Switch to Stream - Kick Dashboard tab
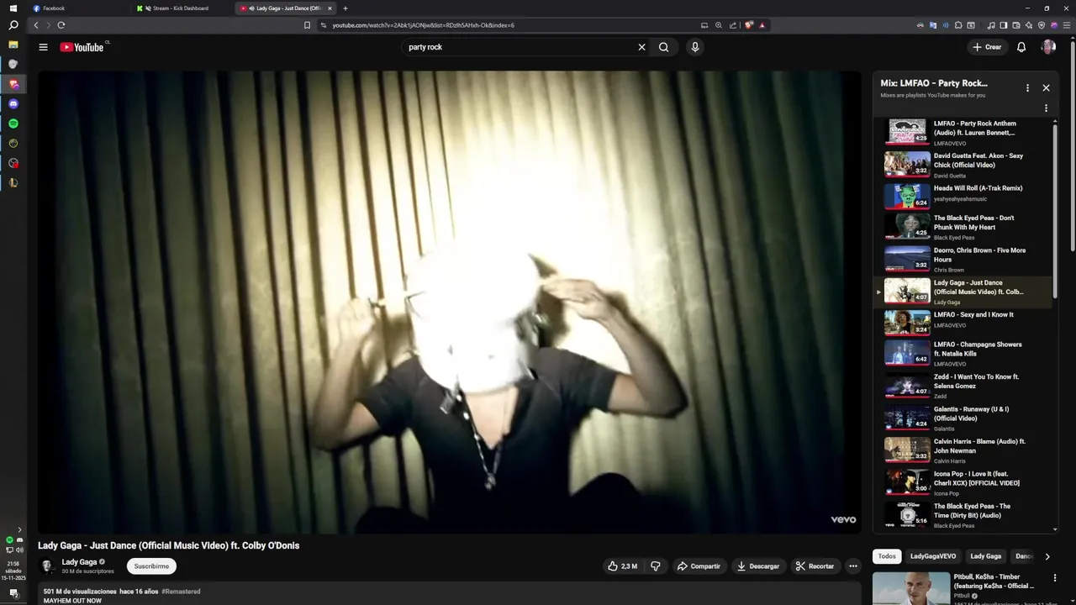 (x=181, y=8)
